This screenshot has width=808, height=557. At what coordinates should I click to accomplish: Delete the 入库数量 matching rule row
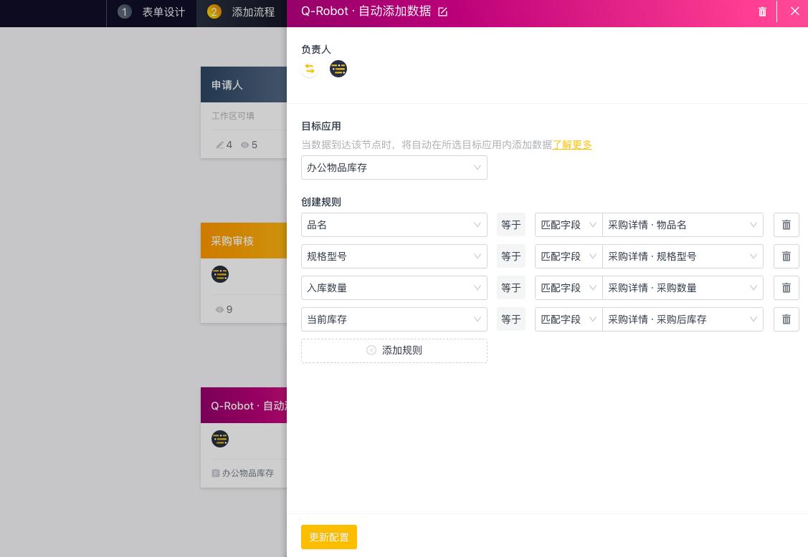pyautogui.click(x=786, y=288)
